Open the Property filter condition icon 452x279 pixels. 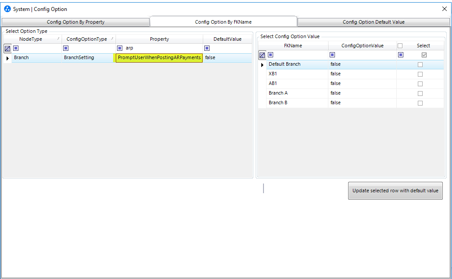pyautogui.click(x=120, y=48)
